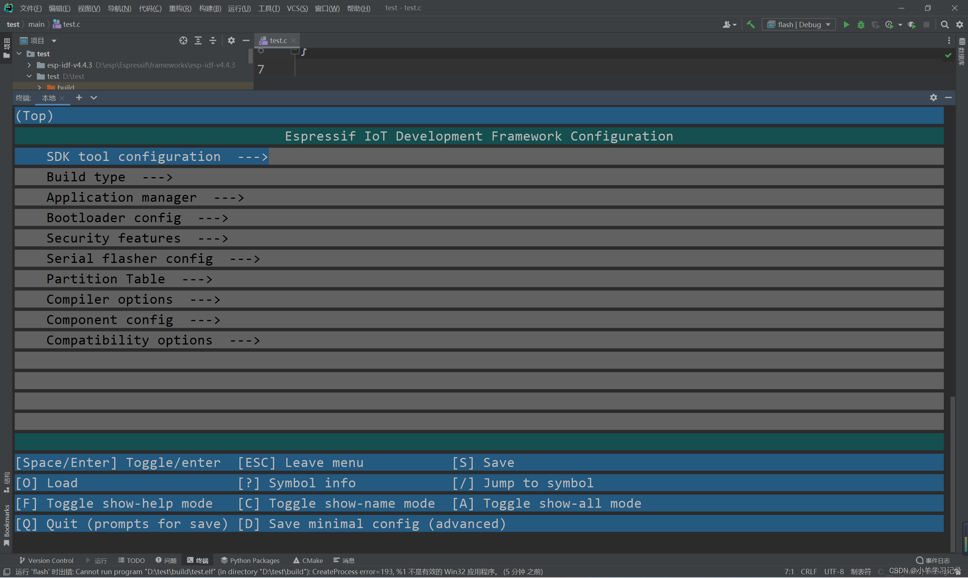The image size is (968, 578).
Task: Expand all in Project panel
Action: pyautogui.click(x=198, y=40)
